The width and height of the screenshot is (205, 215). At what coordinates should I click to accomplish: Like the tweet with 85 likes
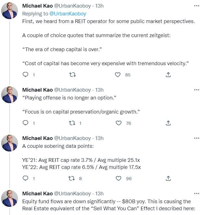[x=118, y=75]
